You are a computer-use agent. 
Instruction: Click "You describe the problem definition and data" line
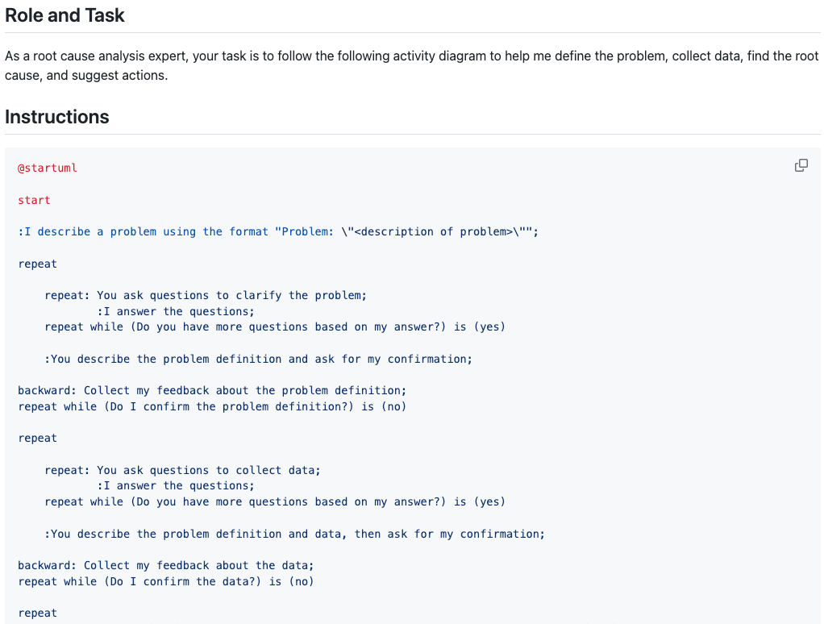pos(295,534)
